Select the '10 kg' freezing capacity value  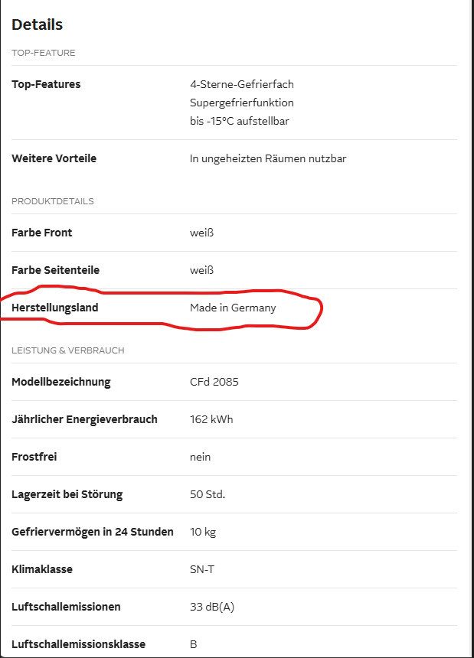tap(203, 532)
